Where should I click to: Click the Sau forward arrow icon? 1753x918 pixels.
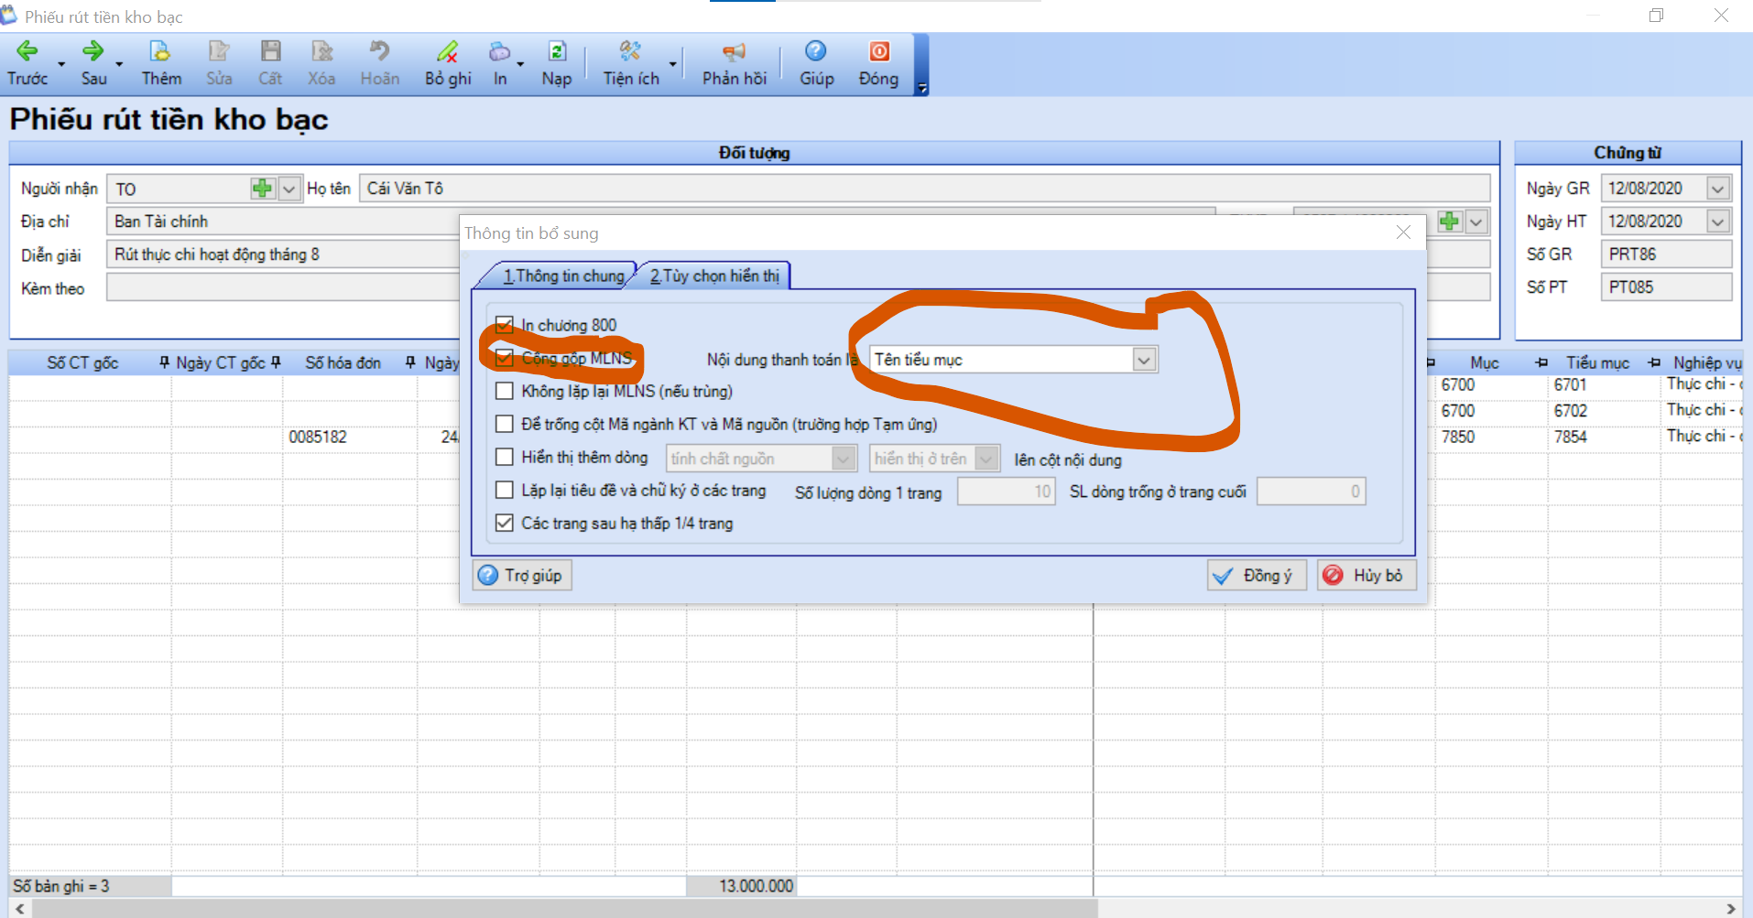click(x=93, y=52)
